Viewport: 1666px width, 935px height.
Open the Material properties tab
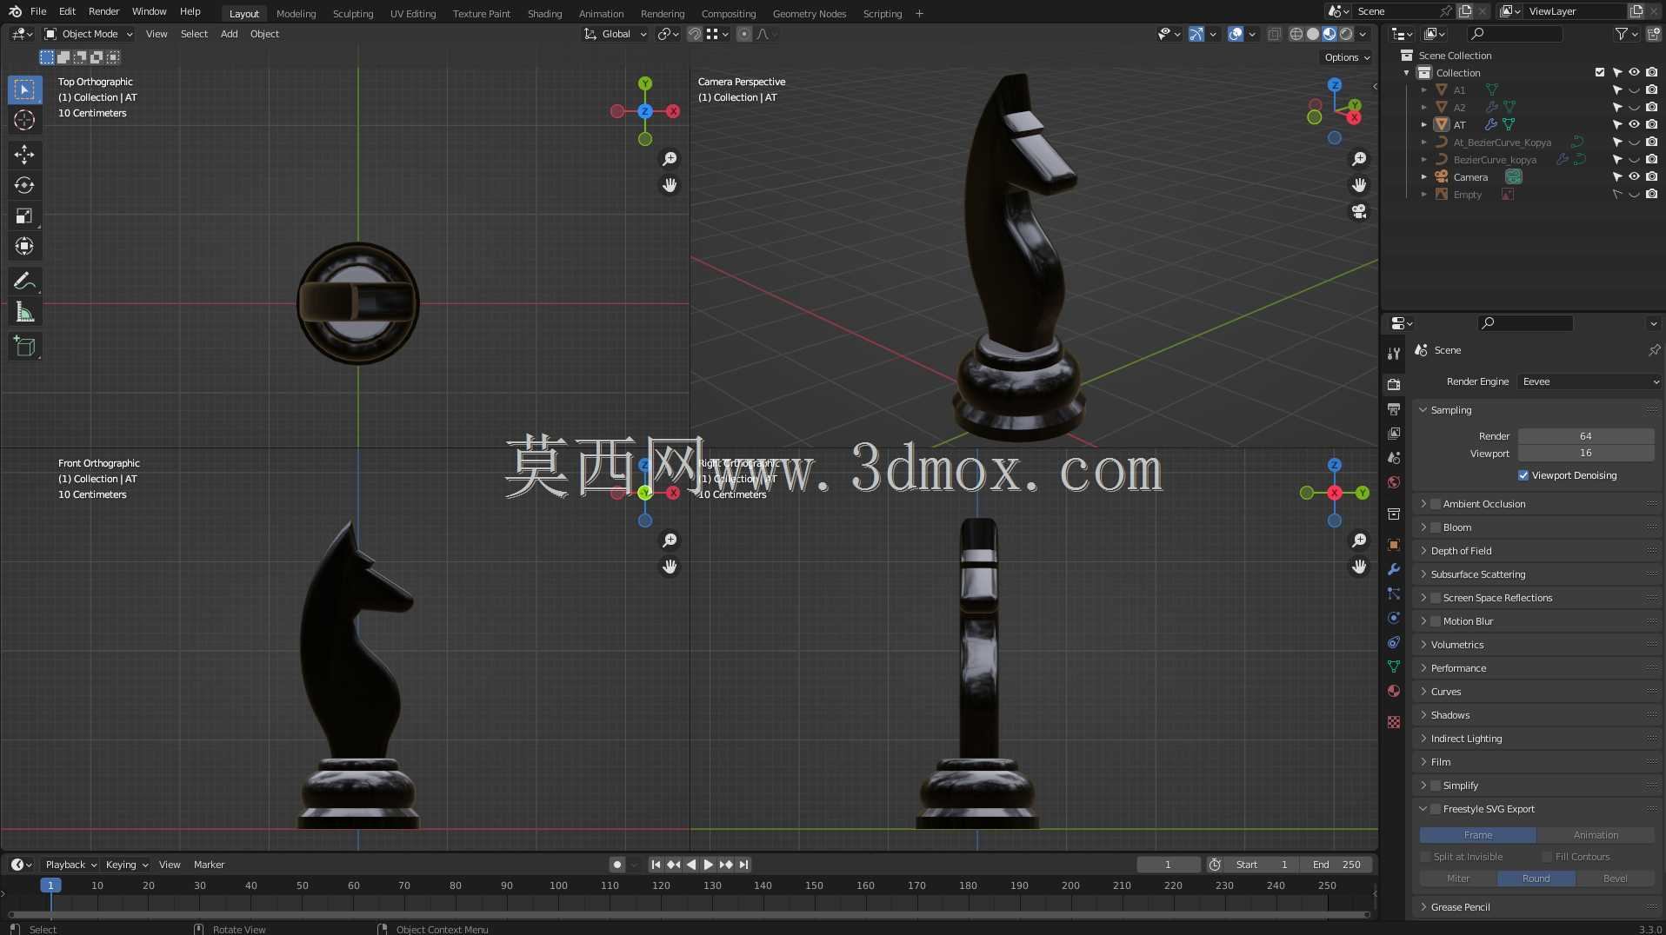click(x=1394, y=691)
